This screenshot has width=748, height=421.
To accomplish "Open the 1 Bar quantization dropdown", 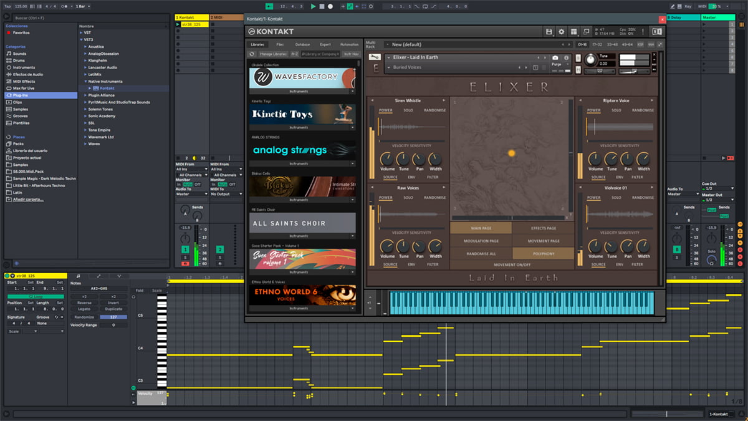I will coord(82,6).
